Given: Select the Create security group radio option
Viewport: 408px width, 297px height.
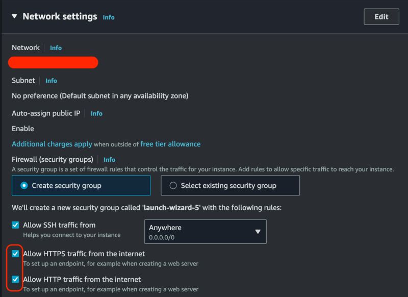Looking at the screenshot, I should click(x=81, y=185).
